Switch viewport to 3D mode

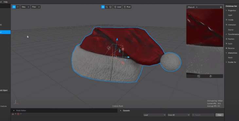tap(14, 7)
